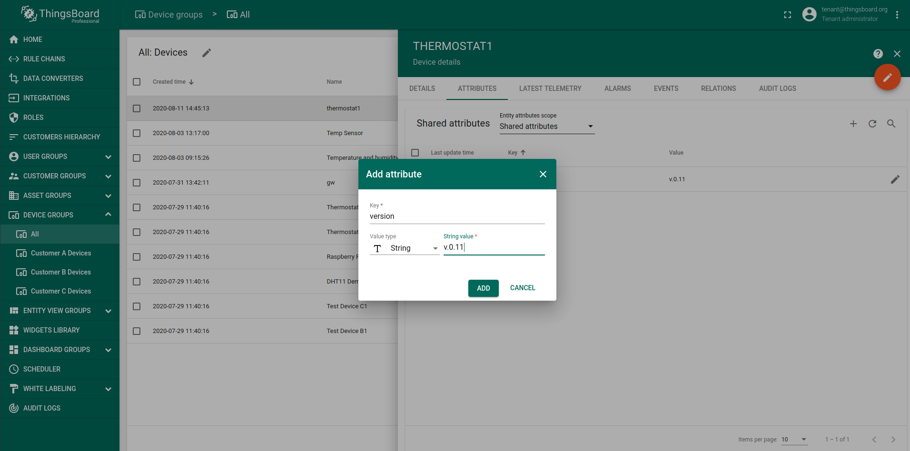
Task: Expand User Groups menu
Action: tap(109, 157)
